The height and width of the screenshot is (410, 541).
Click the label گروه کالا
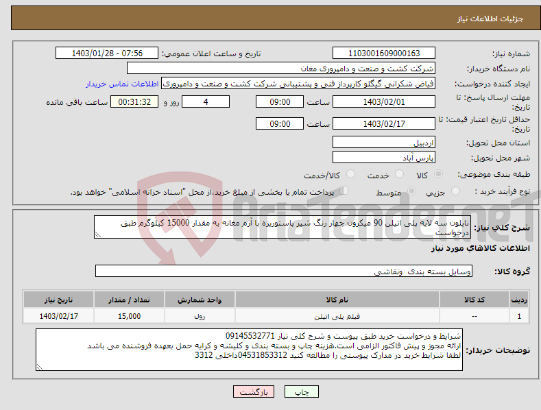click(512, 272)
